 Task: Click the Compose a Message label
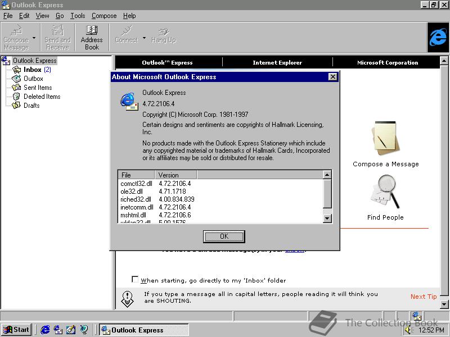click(x=386, y=164)
